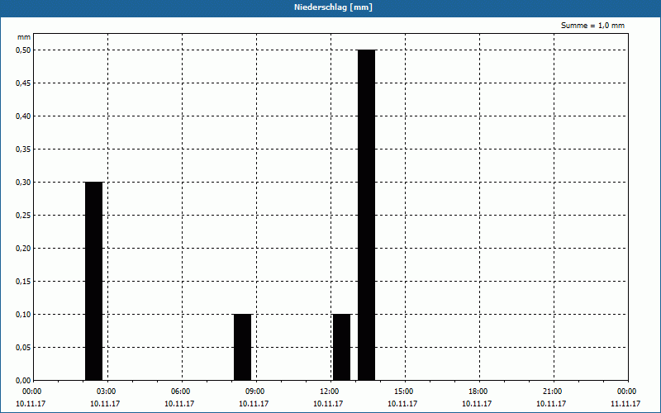661x413 pixels.
Task: Click the 0,00 y-axis value
Action: pos(23,381)
